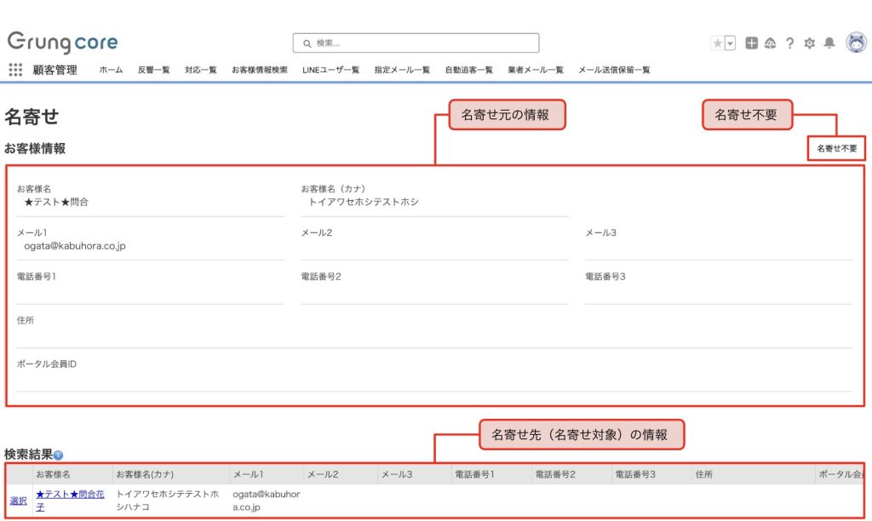Select the LINEユーザ一覧 tab
This screenshot has height=521, width=872.
(x=330, y=70)
